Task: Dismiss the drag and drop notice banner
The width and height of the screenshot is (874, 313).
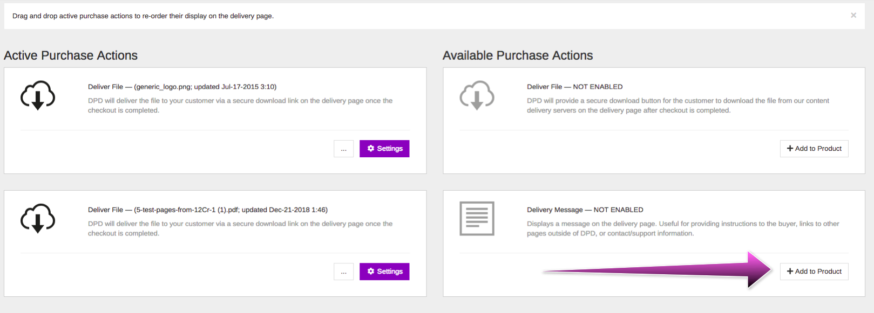Action: click(853, 15)
